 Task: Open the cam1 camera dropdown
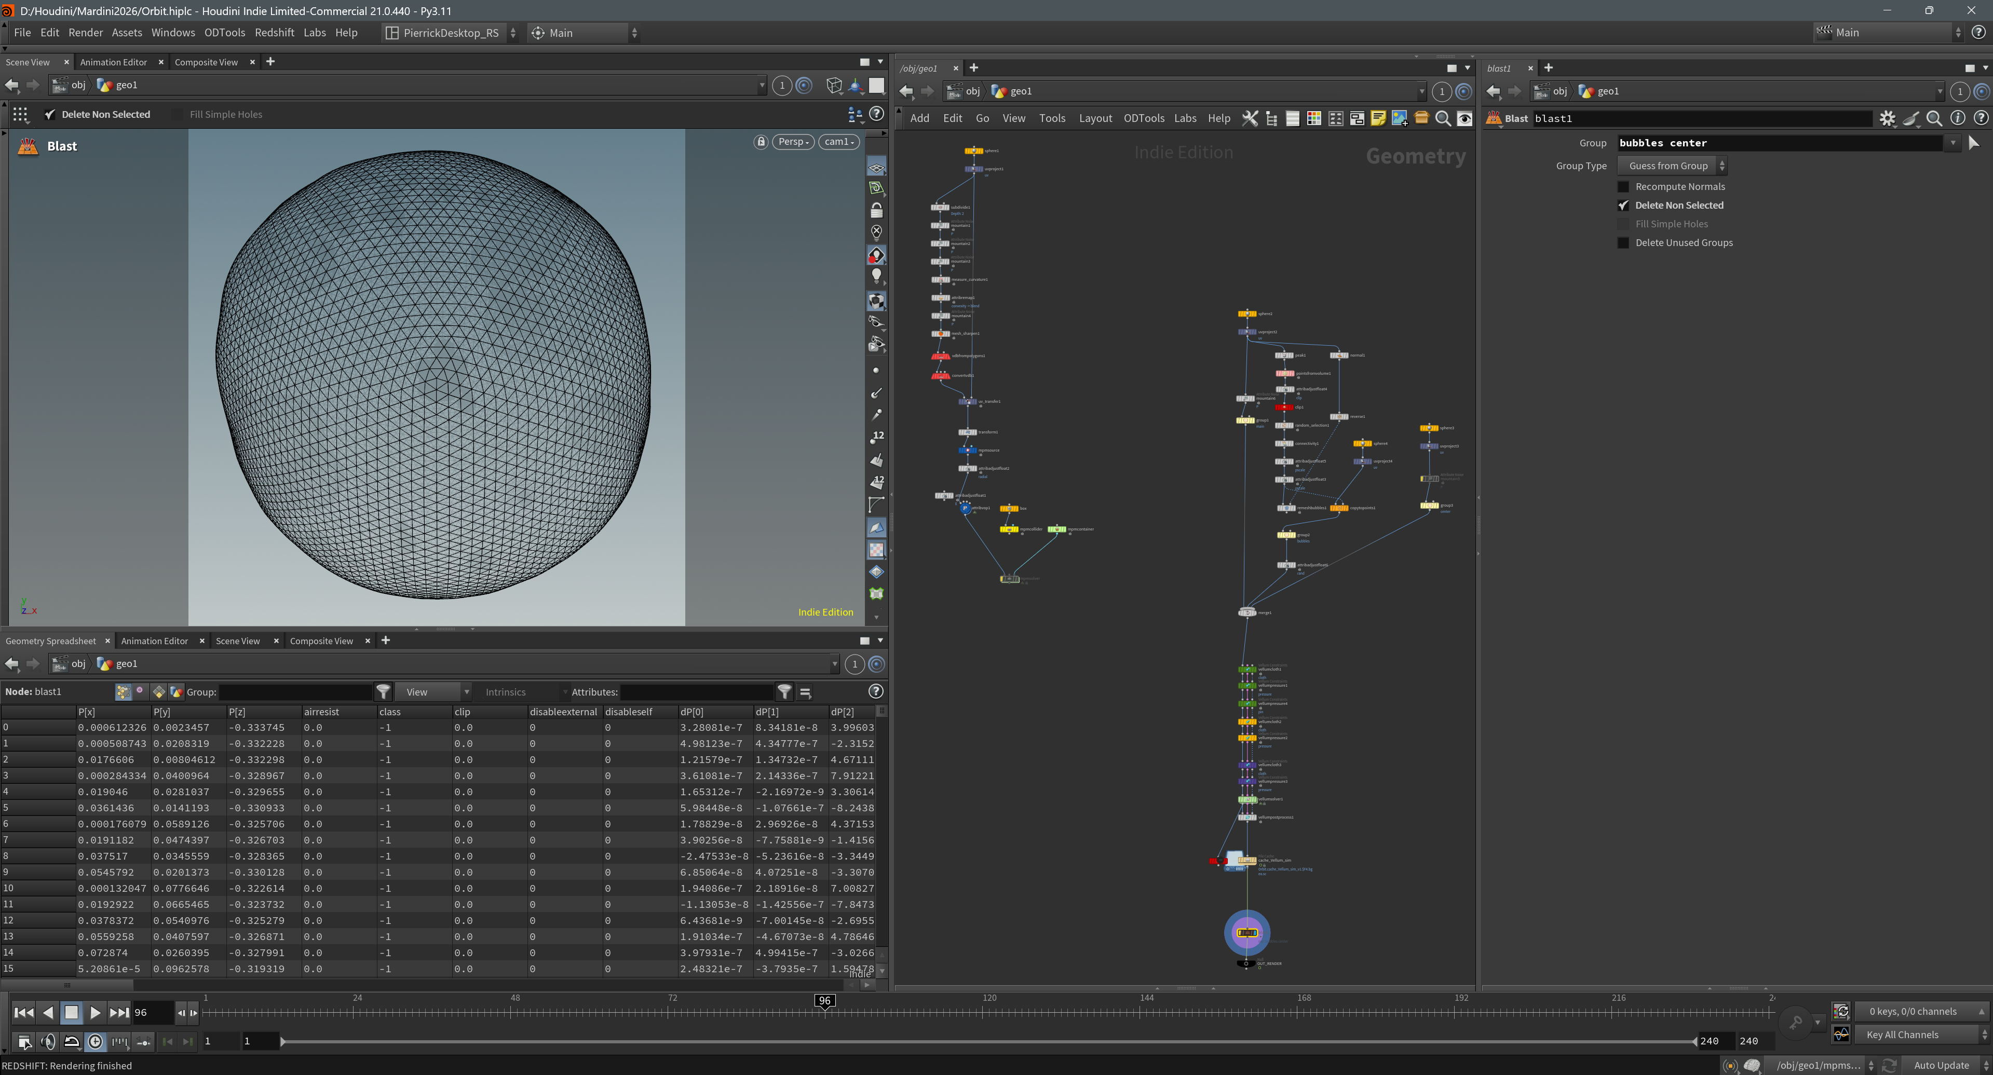838,142
